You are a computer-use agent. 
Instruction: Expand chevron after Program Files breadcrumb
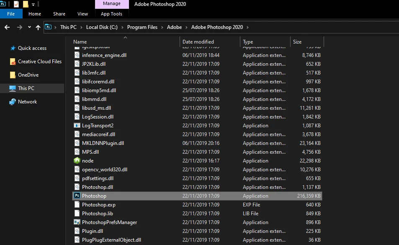(162, 27)
